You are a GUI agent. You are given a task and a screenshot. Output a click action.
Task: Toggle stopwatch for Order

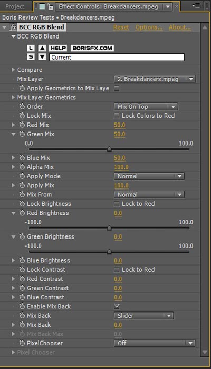pyautogui.click(x=22, y=107)
